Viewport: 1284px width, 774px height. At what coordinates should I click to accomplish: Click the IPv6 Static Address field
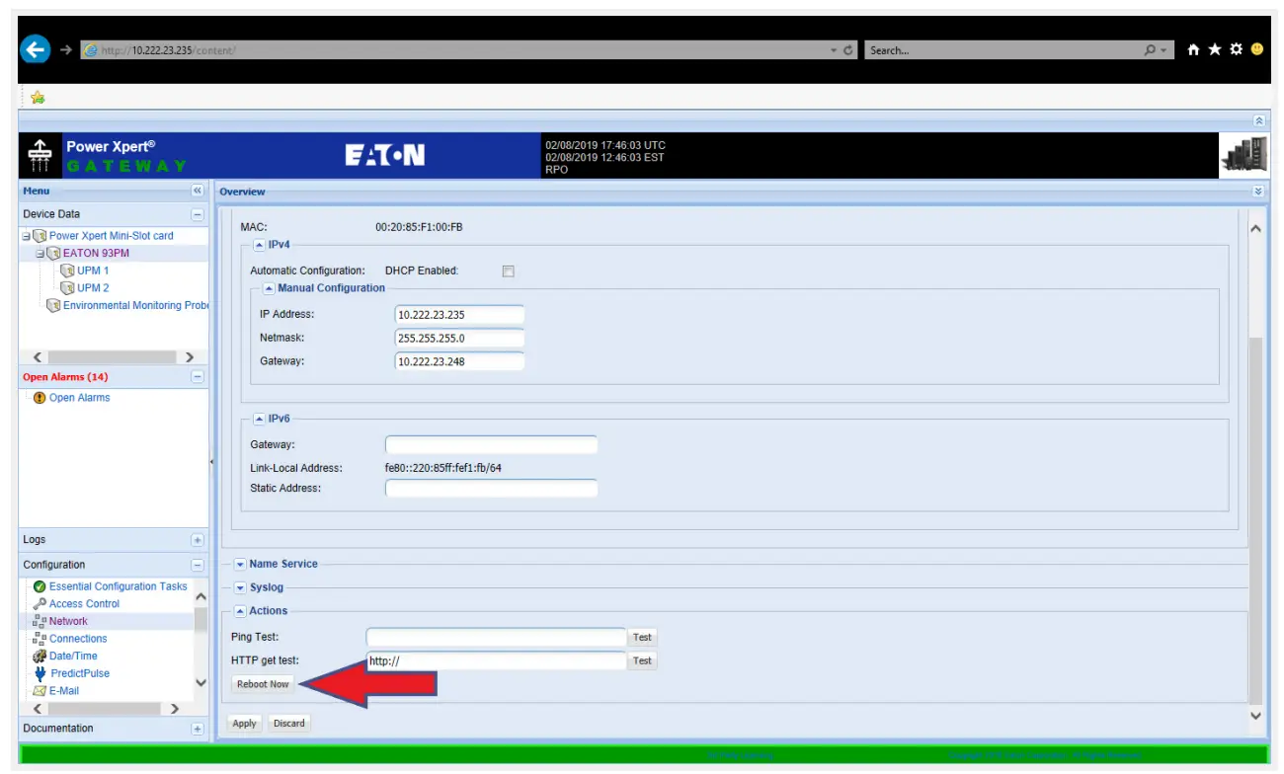click(x=492, y=489)
